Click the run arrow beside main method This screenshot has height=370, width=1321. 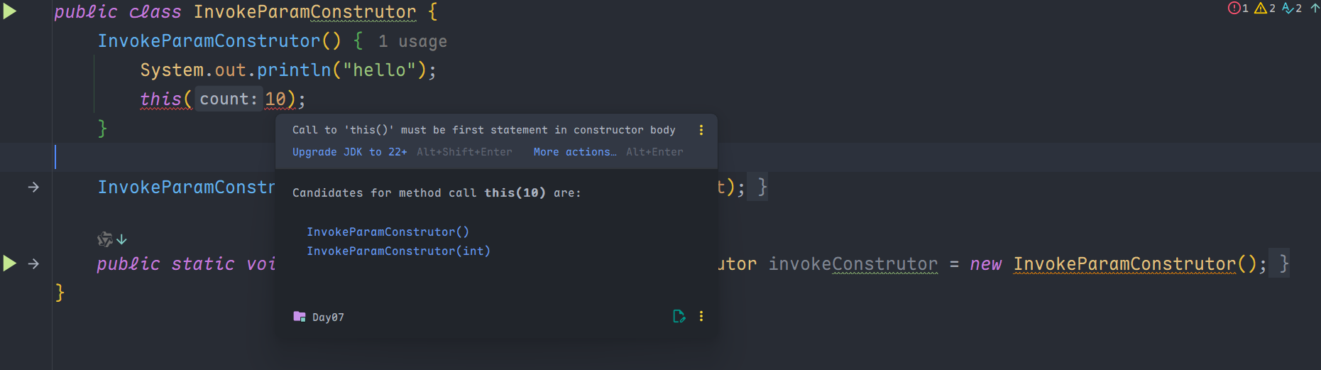tap(10, 263)
